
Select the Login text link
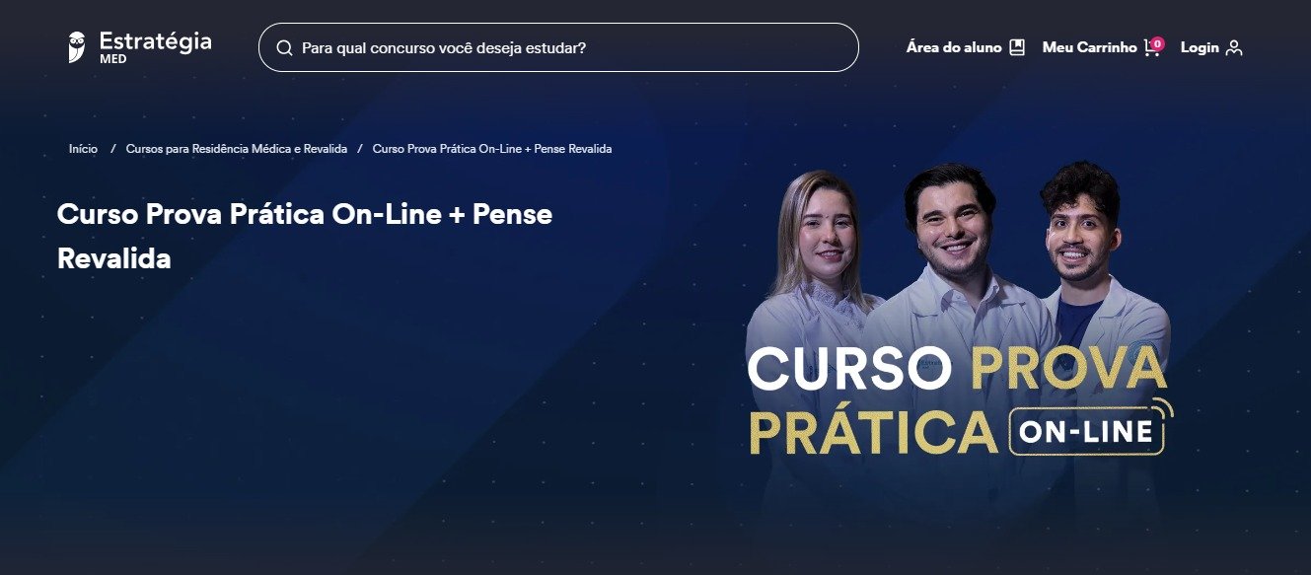click(1200, 47)
